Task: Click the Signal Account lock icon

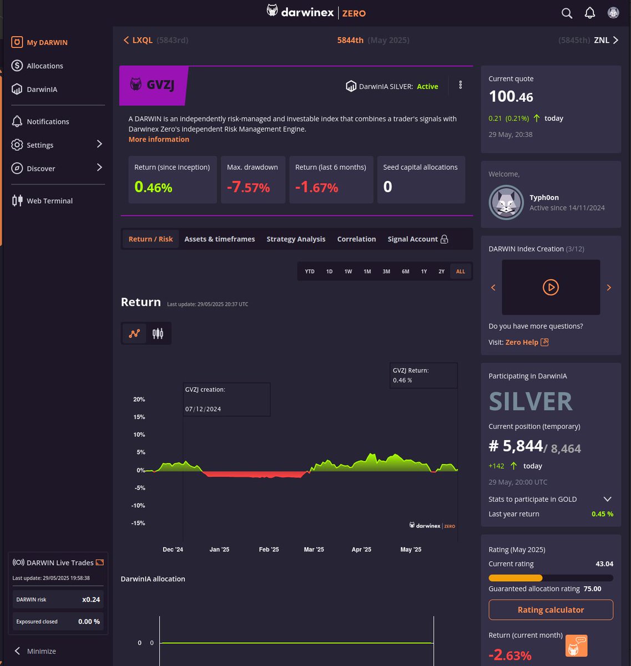Action: tap(444, 239)
